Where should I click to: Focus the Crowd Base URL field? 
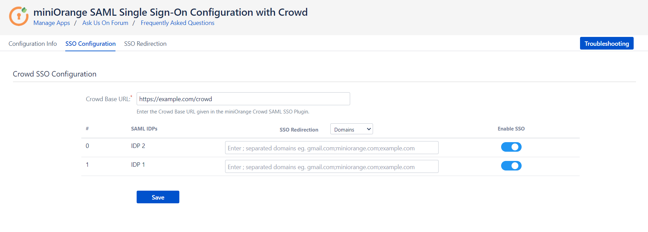243,99
